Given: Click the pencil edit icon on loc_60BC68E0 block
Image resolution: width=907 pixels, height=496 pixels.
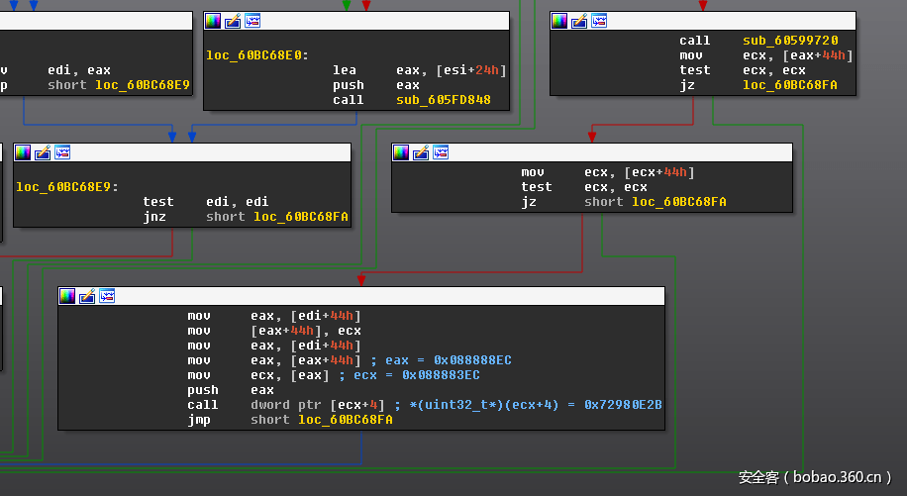Looking at the screenshot, I should coord(233,20).
